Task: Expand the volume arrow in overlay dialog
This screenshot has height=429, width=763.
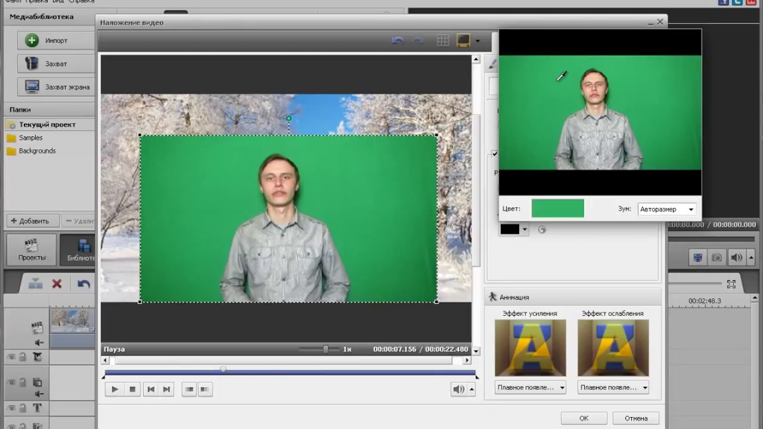Action: 472,389
